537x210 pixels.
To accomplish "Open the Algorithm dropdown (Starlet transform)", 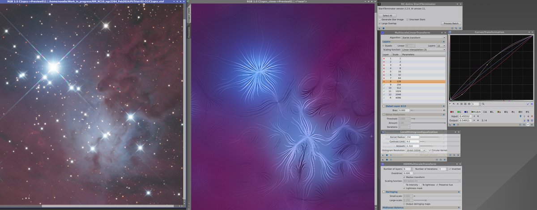I will (423, 38).
